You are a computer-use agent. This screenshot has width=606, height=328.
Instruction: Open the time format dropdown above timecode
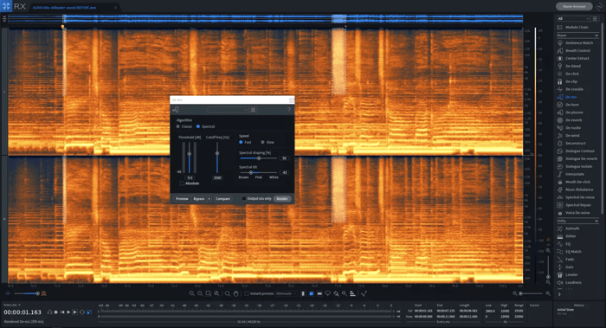11,305
